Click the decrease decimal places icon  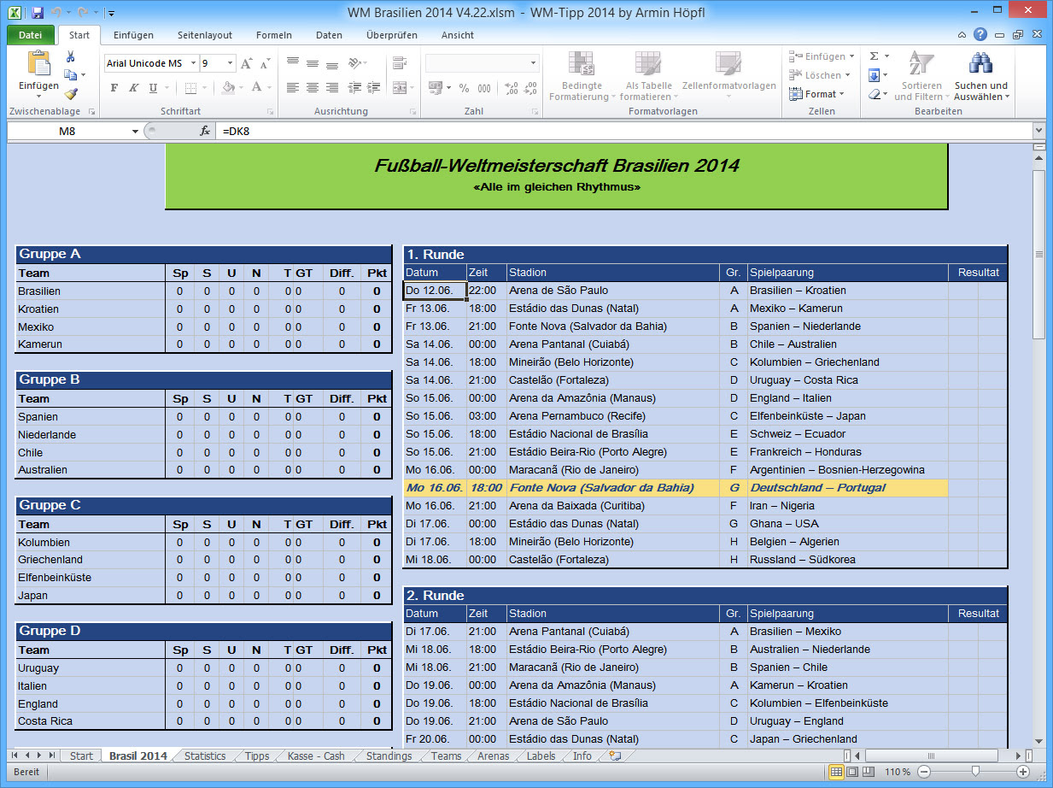tap(531, 87)
